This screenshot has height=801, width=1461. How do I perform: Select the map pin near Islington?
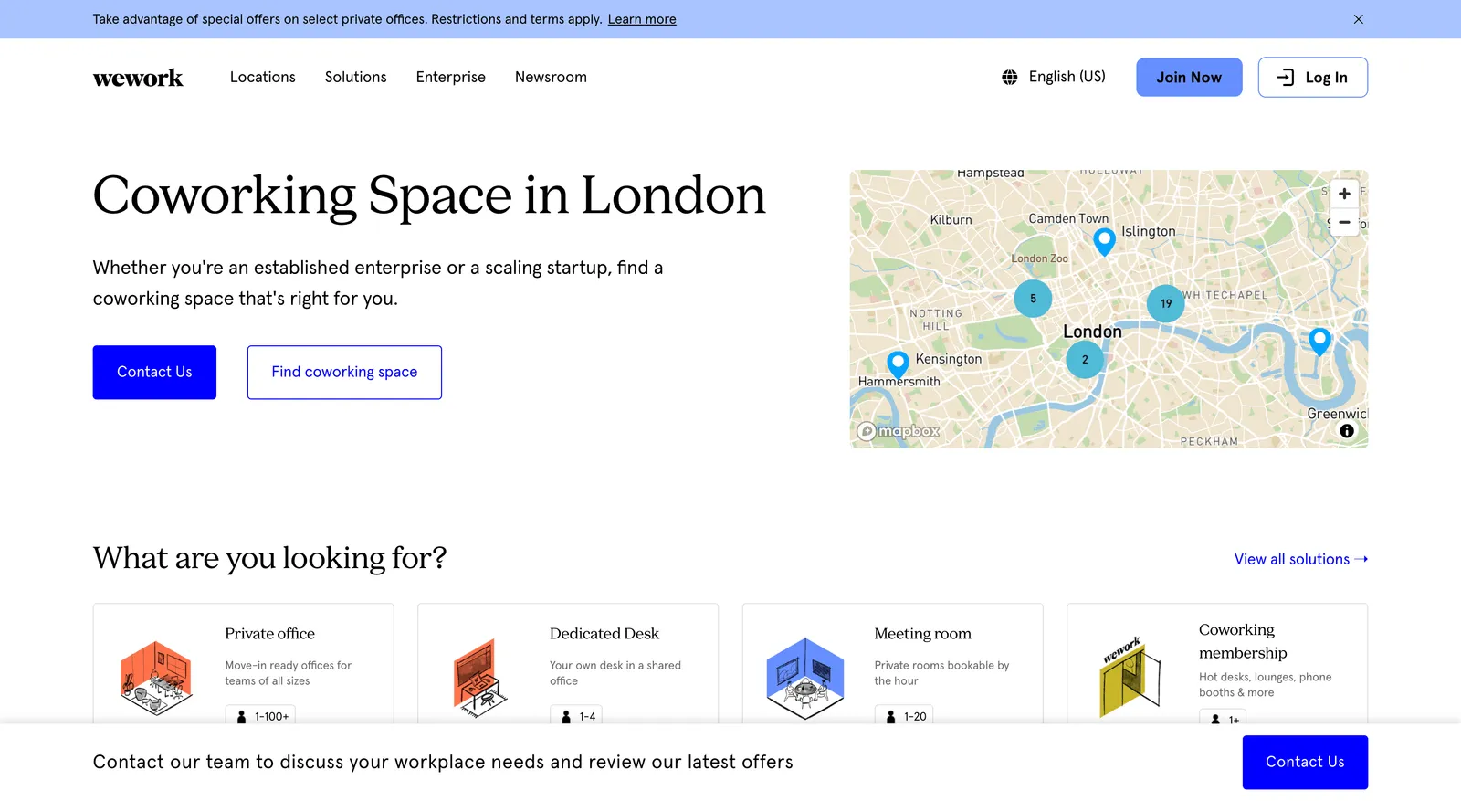pos(1104,240)
